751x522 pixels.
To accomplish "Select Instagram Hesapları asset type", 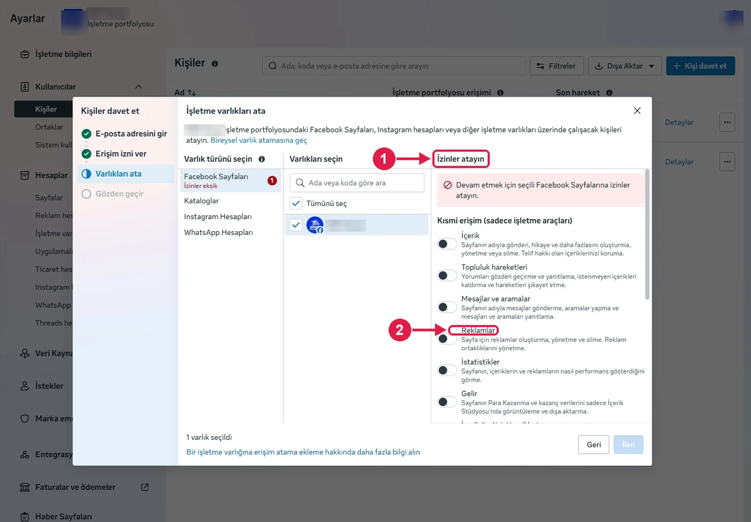I will [x=218, y=217].
